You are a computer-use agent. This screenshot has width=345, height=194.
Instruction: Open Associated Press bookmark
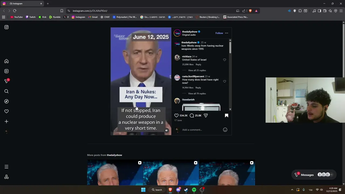[x=236, y=17]
